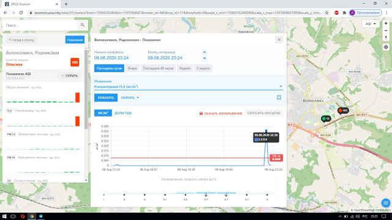Expand the СКАЧАТЬ download options
The width and height of the screenshot is (392, 220).
click(x=130, y=98)
